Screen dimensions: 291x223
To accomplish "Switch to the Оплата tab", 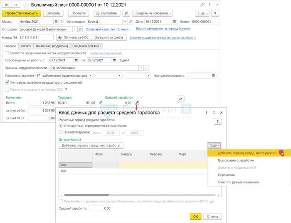I will pyautogui.click(x=26, y=46).
